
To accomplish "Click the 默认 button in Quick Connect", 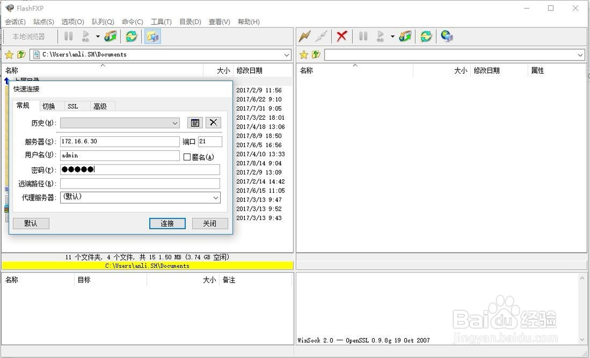I will tap(31, 224).
